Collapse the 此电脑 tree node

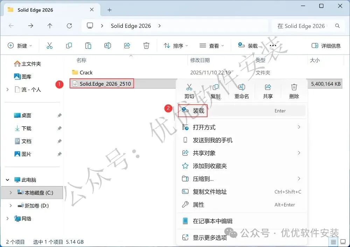tap(8, 180)
